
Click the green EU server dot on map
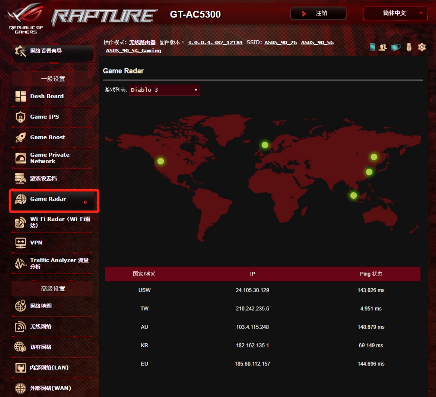point(265,145)
